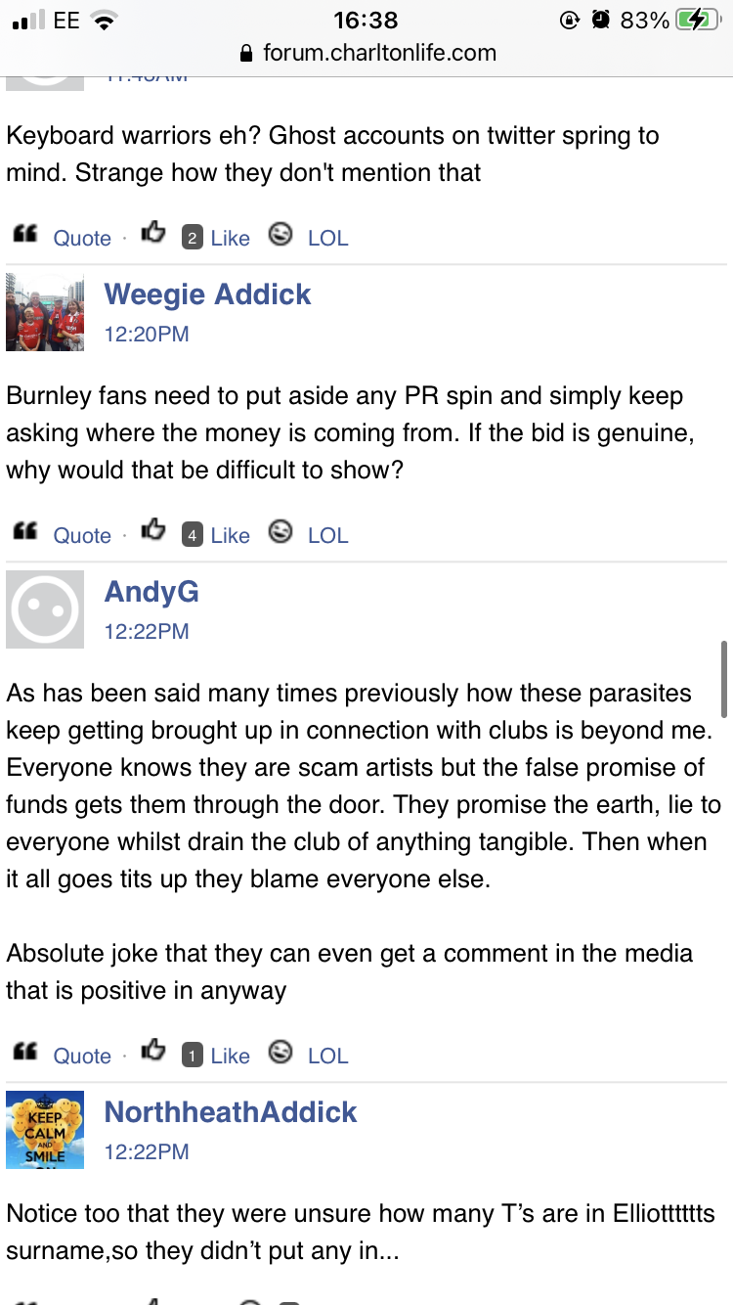Tap Weegie Addick's avatar photo

point(45,312)
